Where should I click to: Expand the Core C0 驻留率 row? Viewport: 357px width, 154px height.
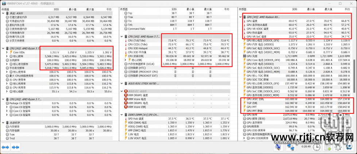6,107
